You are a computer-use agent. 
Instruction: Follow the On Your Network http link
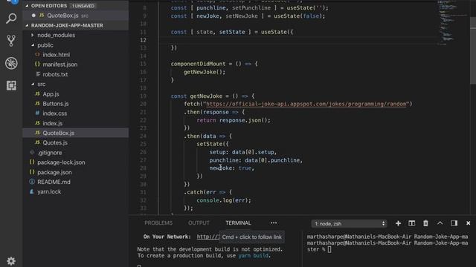208,237
